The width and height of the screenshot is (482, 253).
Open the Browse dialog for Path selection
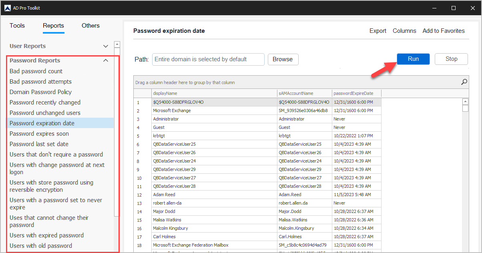point(283,59)
